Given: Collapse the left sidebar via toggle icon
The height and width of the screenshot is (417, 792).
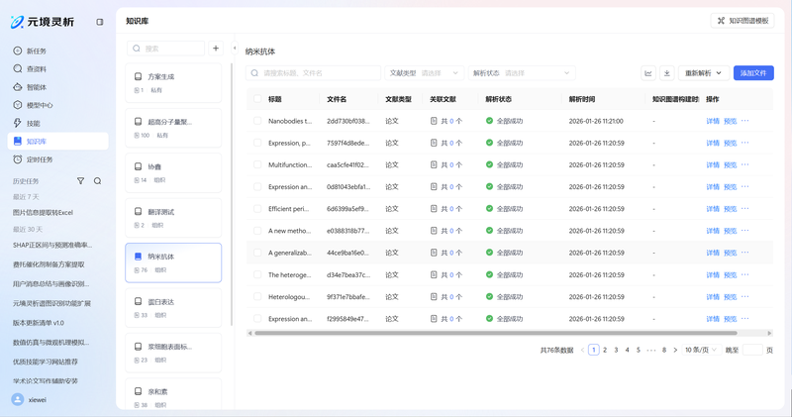Looking at the screenshot, I should click(100, 22).
